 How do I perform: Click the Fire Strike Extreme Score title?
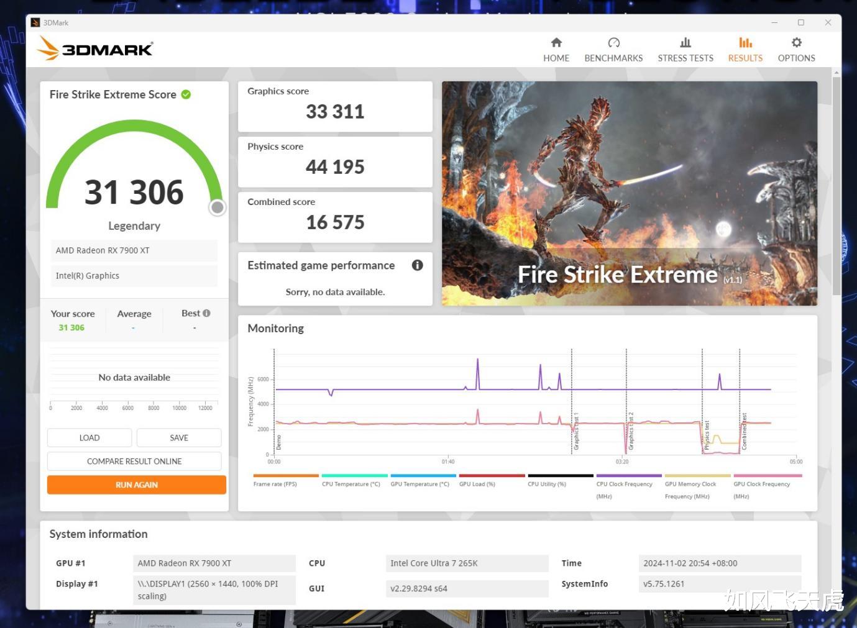113,94
